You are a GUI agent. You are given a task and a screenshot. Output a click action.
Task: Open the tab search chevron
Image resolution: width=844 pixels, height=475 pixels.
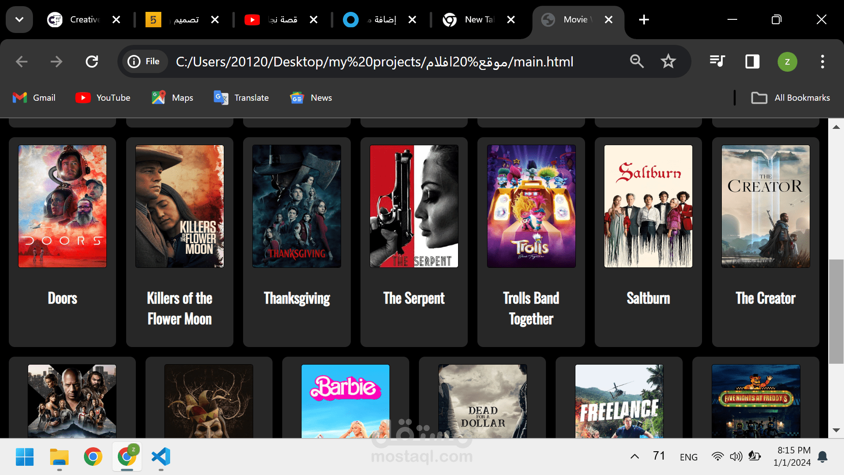click(19, 19)
